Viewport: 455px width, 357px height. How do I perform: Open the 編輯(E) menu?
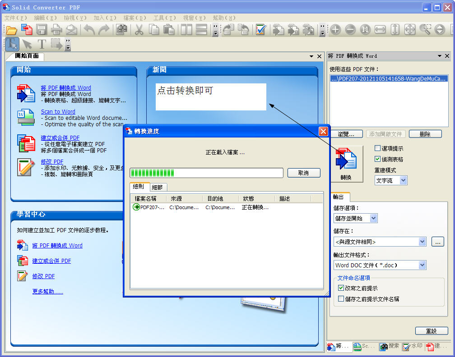(x=45, y=18)
